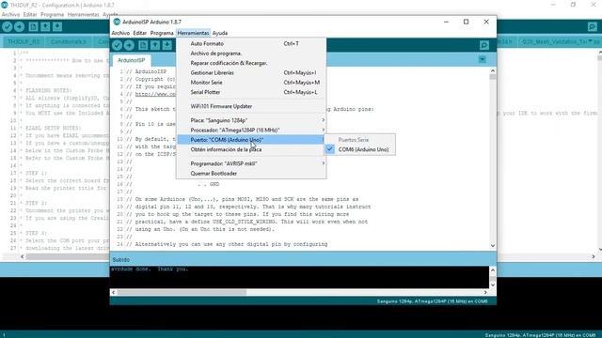Click Verify button in ArduinoISP window toolbar
Screen dimensions: 602x338
coord(117,45)
